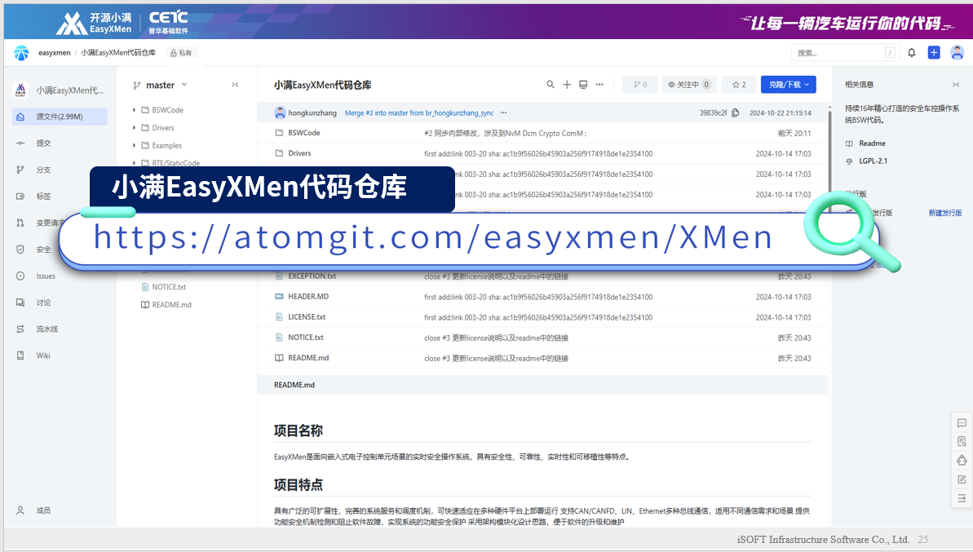This screenshot has height=552, width=973.
Task: Click the fork count button
Action: pyautogui.click(x=639, y=84)
